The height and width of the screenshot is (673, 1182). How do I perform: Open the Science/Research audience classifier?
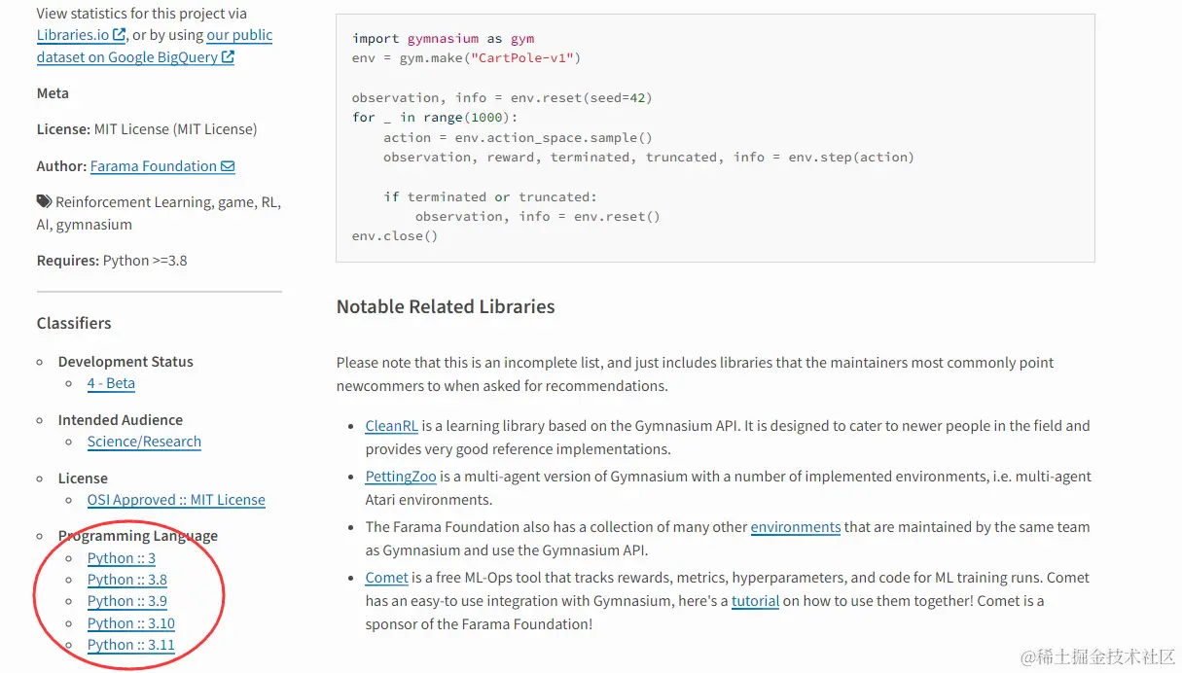tap(144, 442)
